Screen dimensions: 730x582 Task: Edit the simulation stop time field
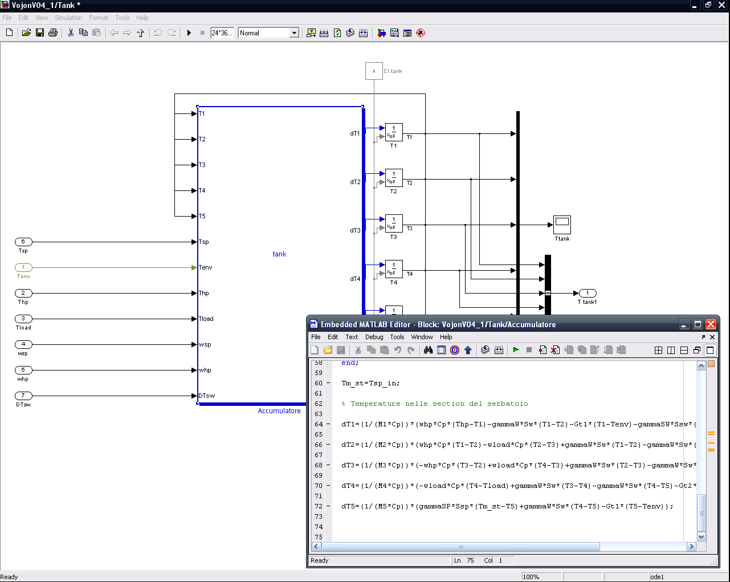click(222, 33)
